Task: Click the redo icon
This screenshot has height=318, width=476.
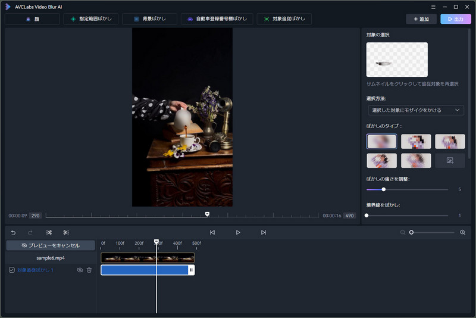Action: click(x=30, y=232)
